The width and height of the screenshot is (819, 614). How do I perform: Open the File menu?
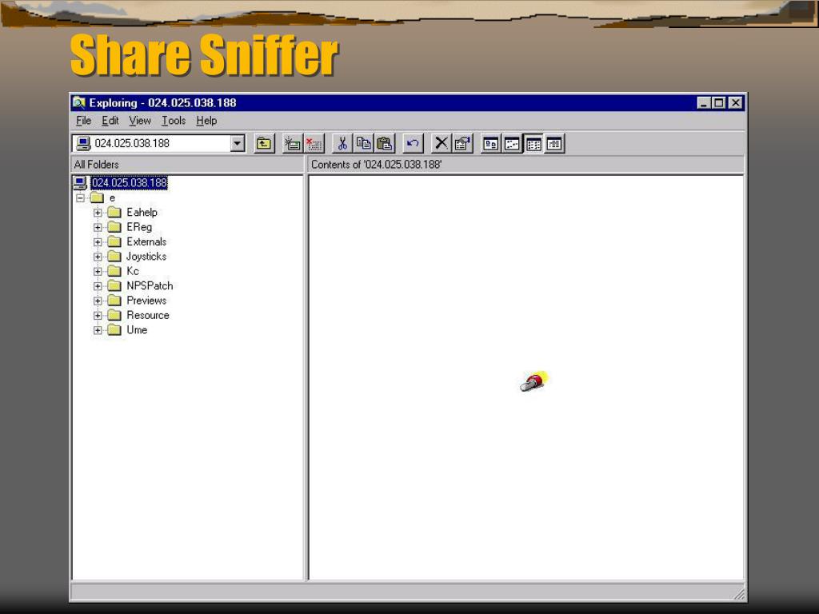[83, 121]
